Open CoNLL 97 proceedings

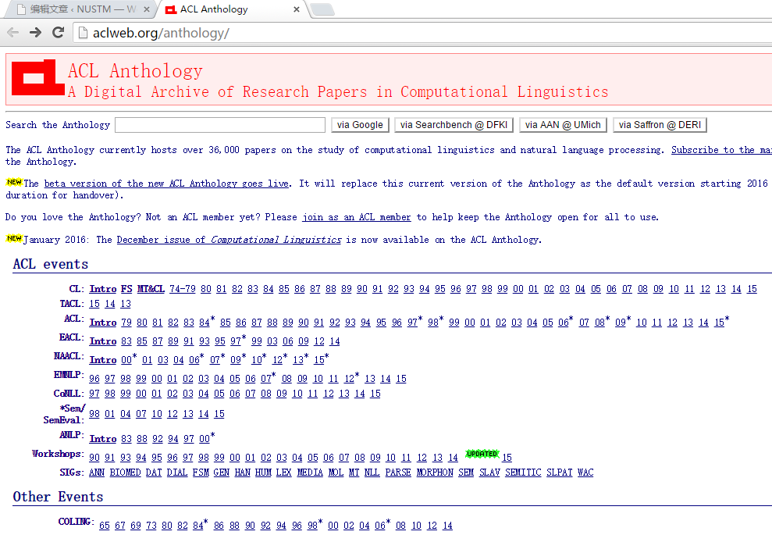coord(94,393)
